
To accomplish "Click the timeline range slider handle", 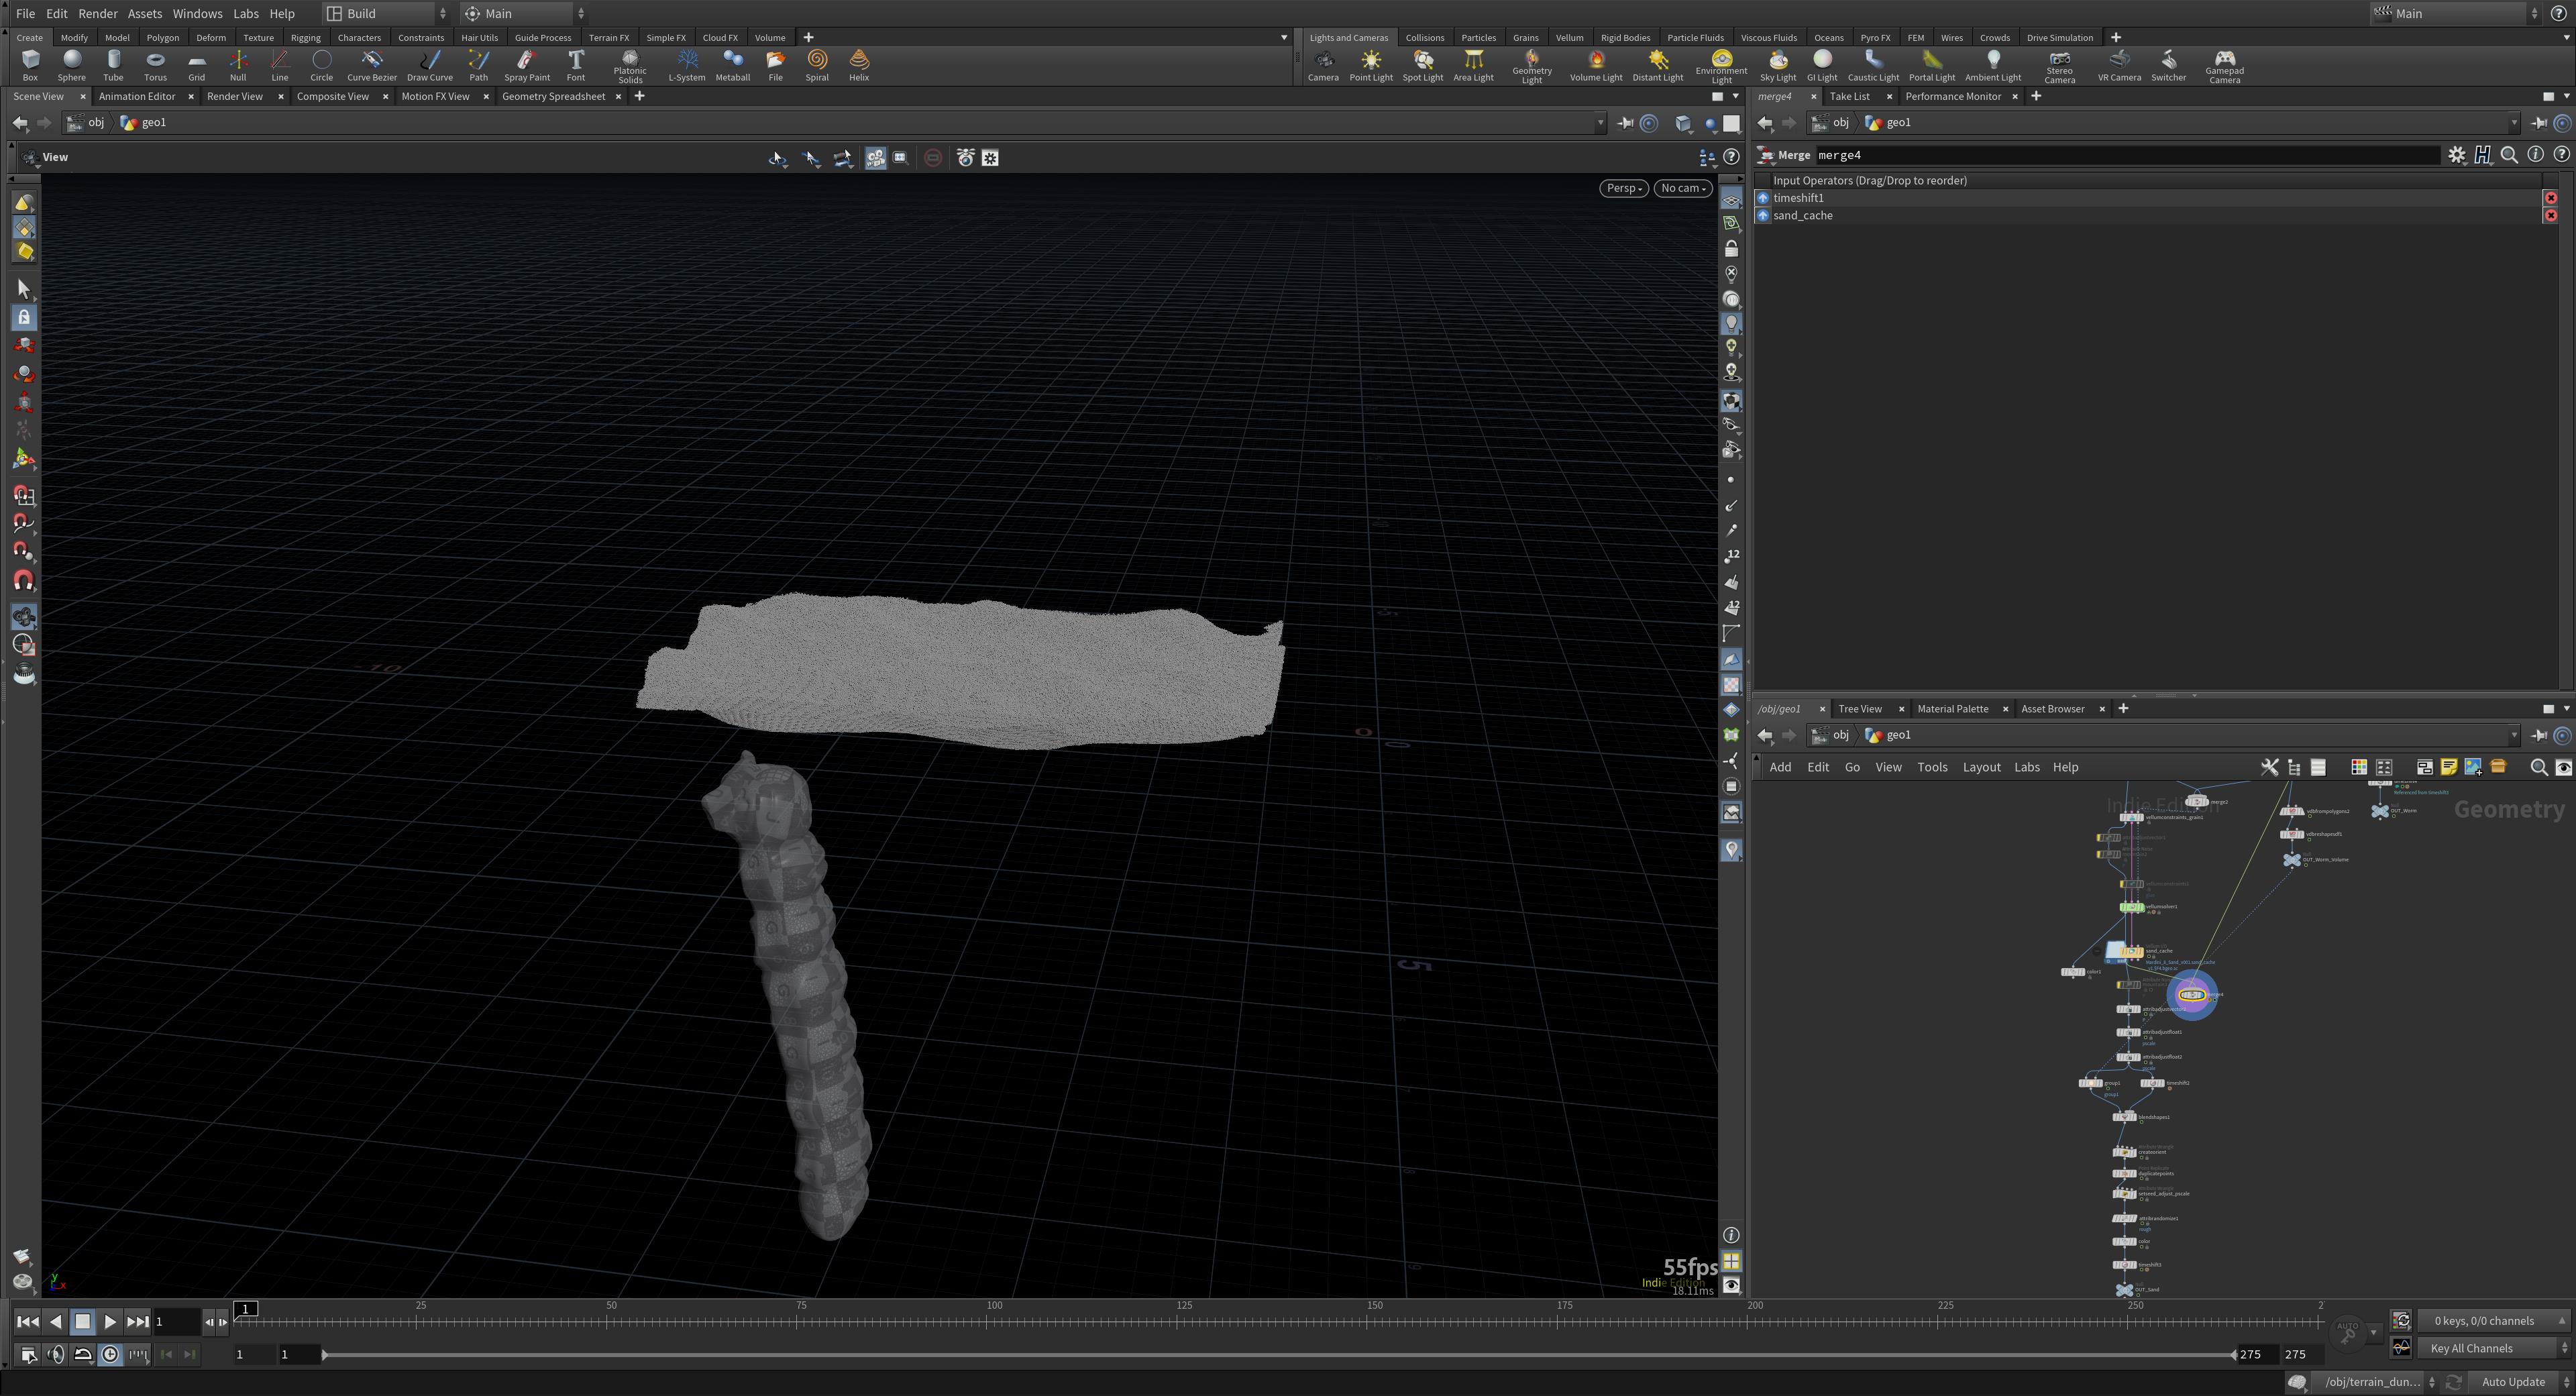I will coord(324,1354).
